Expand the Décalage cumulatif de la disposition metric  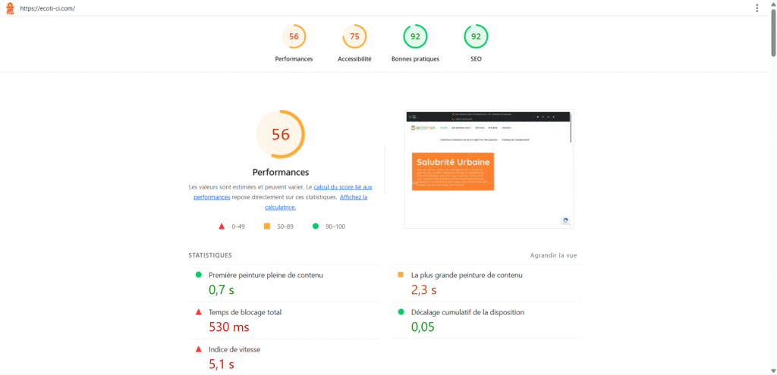(467, 312)
